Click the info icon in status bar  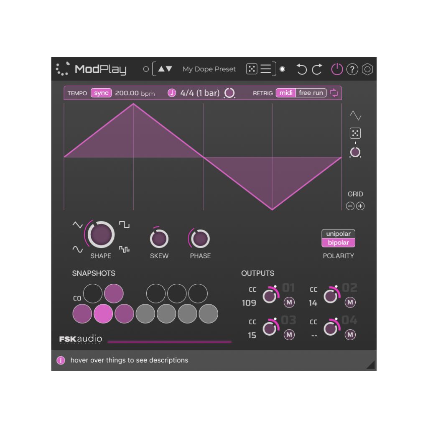click(x=61, y=360)
